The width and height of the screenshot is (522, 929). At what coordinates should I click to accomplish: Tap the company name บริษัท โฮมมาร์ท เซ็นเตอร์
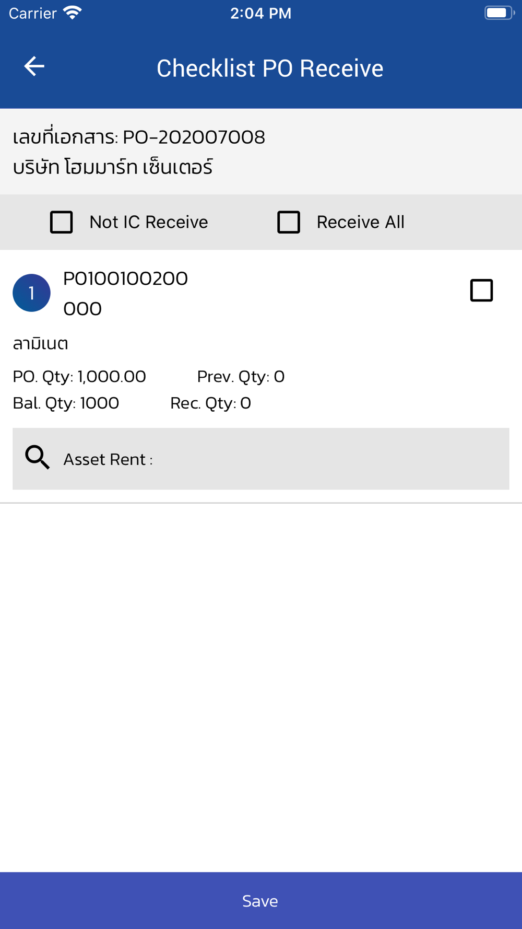pos(113,167)
